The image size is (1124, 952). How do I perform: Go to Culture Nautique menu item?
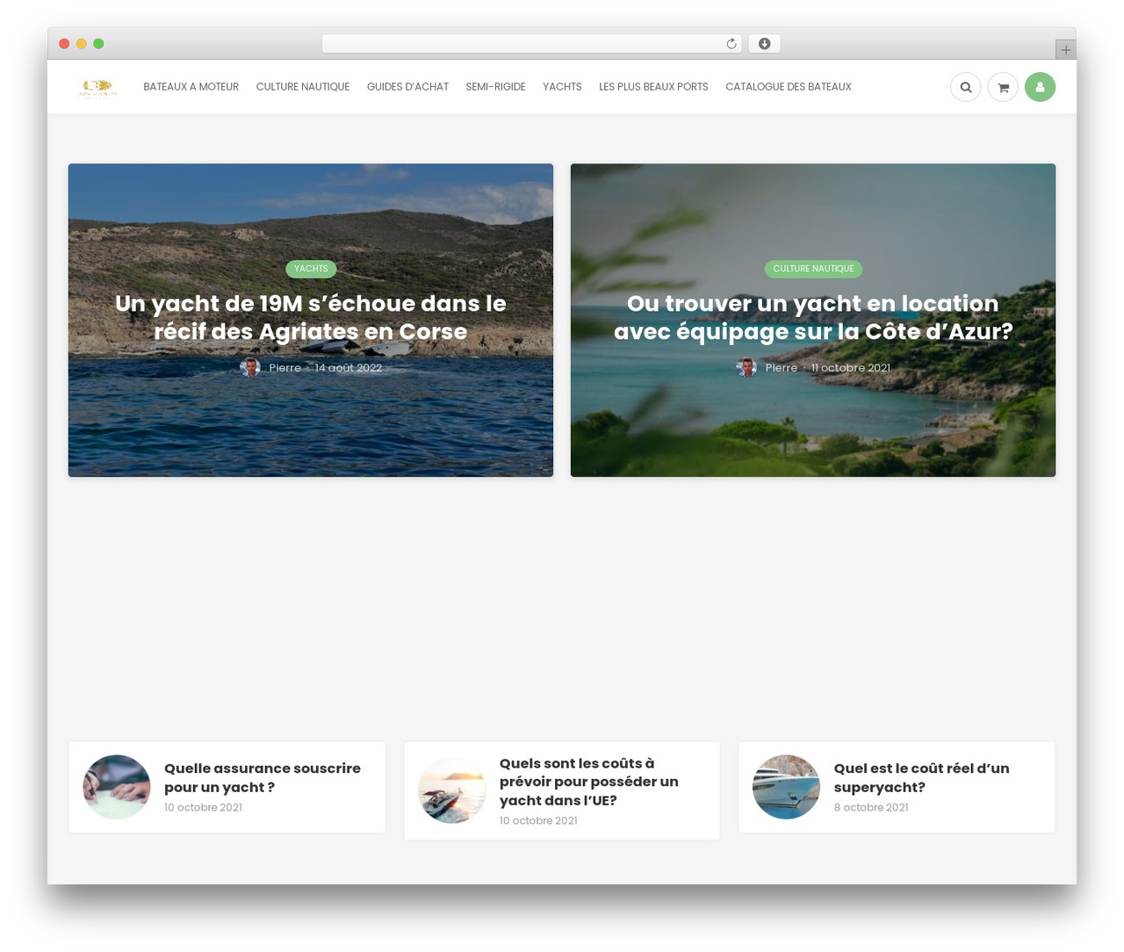tap(303, 87)
